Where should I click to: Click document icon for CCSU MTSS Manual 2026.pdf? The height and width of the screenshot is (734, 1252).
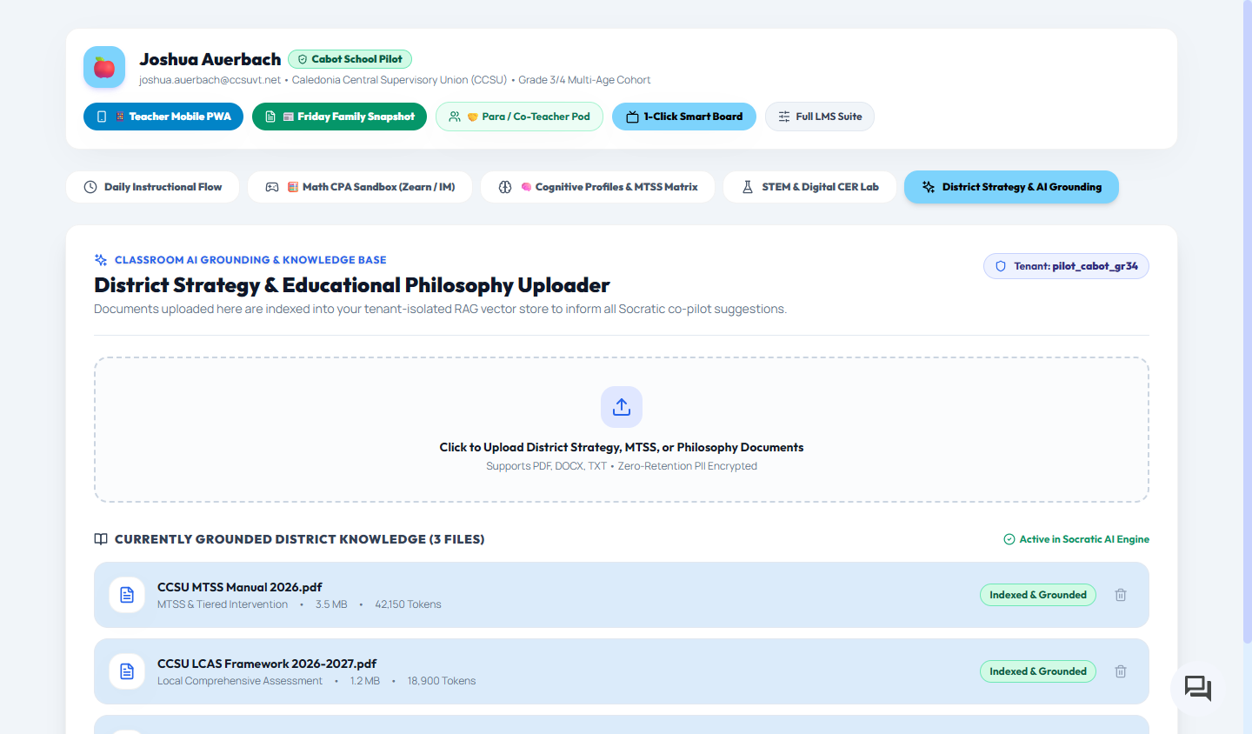127,595
